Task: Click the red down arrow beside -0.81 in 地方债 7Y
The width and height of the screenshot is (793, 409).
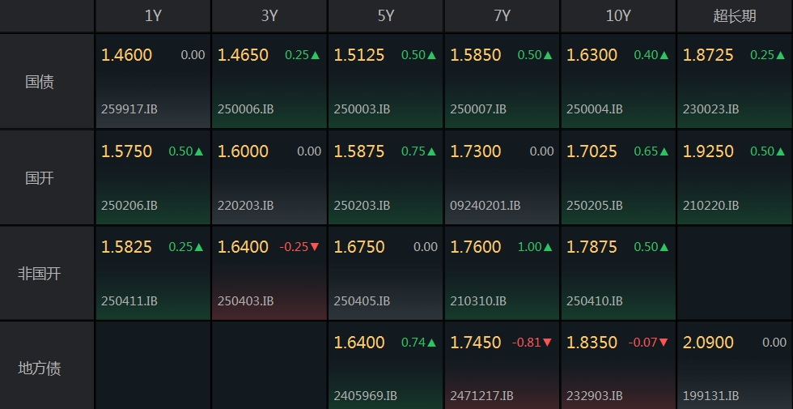Action: 548,343
